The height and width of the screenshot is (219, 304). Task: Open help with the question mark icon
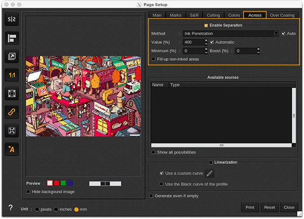click(11, 207)
